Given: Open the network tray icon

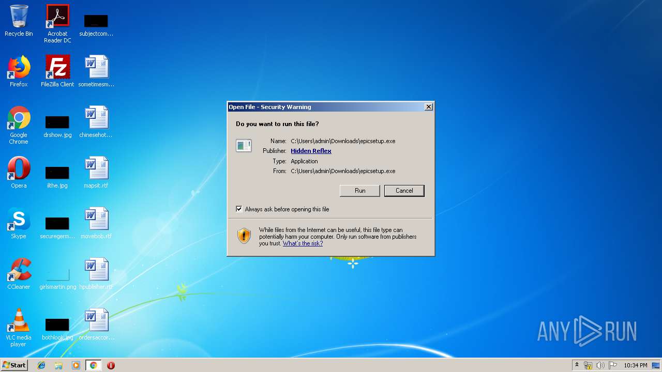Looking at the screenshot, I should pos(588,365).
